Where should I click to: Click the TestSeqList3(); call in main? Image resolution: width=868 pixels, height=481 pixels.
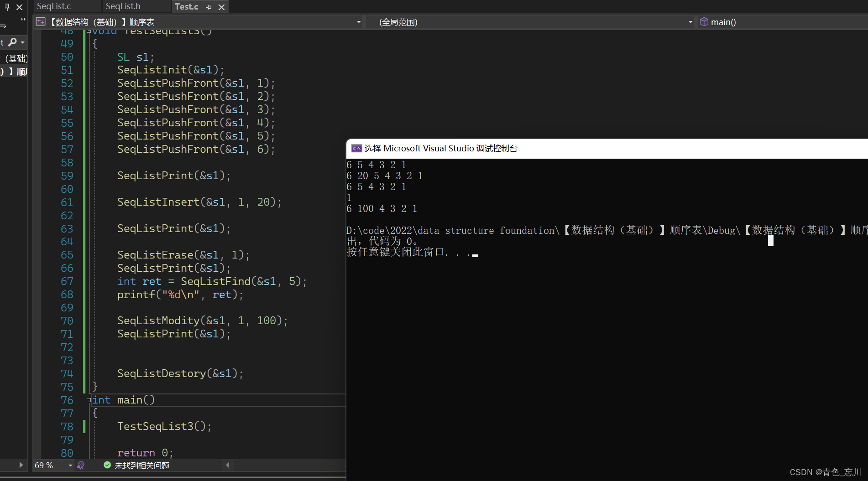coord(164,427)
